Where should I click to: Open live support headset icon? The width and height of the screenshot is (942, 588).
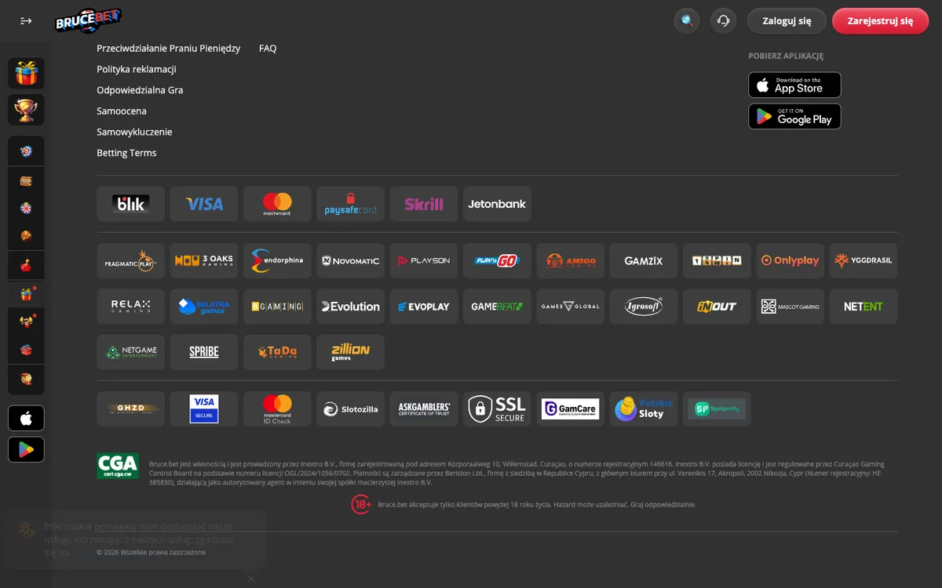(x=723, y=21)
